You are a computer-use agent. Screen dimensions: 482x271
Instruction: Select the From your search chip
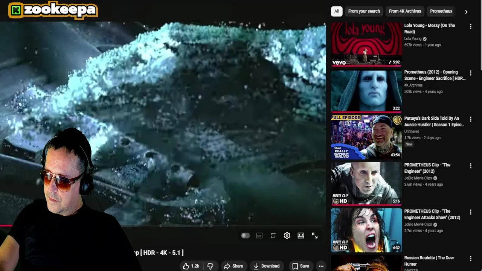(x=364, y=11)
